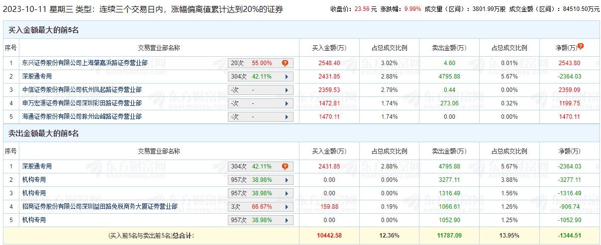Screen dimensions: 601x245
Task: Open 深股通专用 link in buy table
Action: click(37, 77)
